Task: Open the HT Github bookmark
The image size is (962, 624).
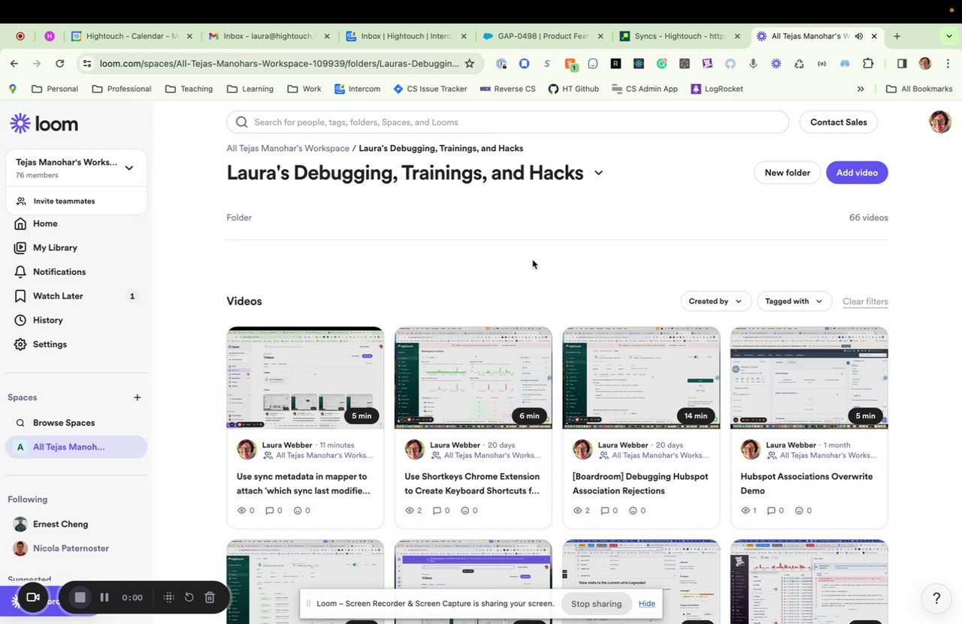Action: pyautogui.click(x=573, y=89)
